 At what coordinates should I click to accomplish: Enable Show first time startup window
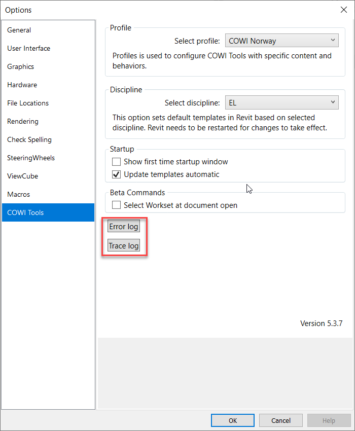(x=117, y=162)
